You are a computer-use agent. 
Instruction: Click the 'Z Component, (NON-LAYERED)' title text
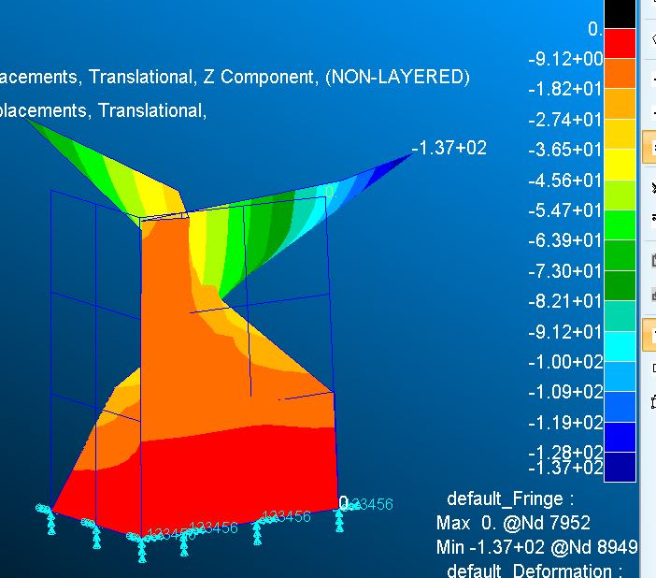click(x=336, y=77)
